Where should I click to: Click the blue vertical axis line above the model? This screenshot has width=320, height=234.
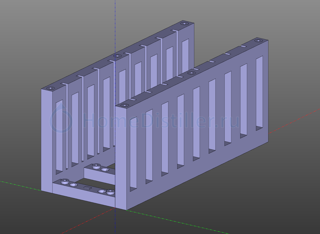pyautogui.click(x=115, y=25)
